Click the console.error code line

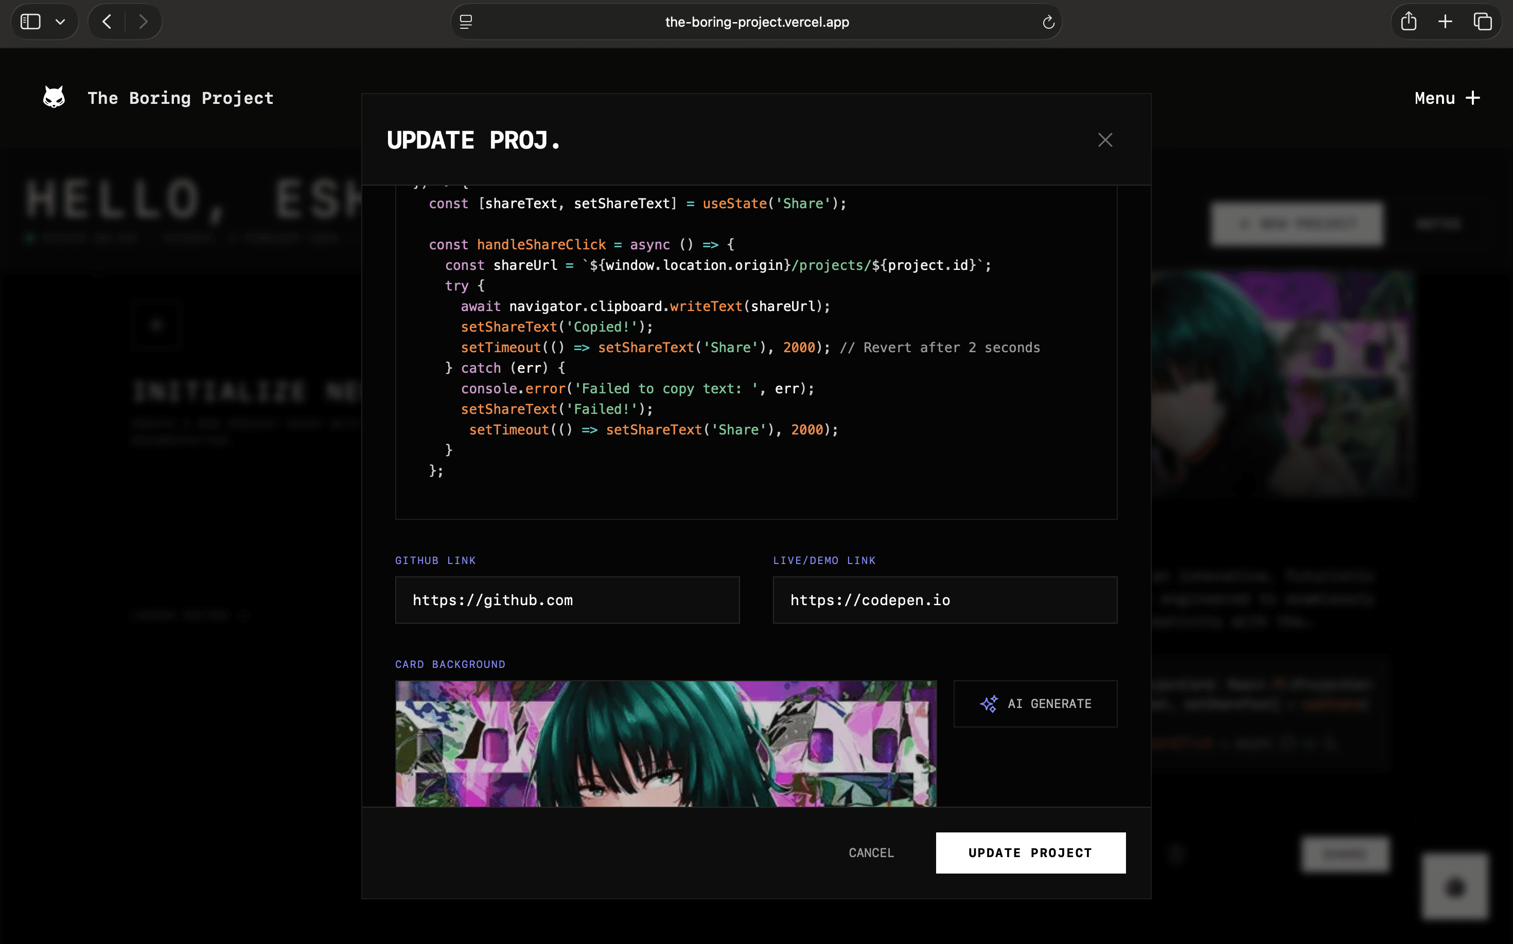click(638, 389)
